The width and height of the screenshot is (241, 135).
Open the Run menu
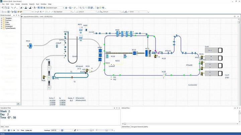coord(37,4)
